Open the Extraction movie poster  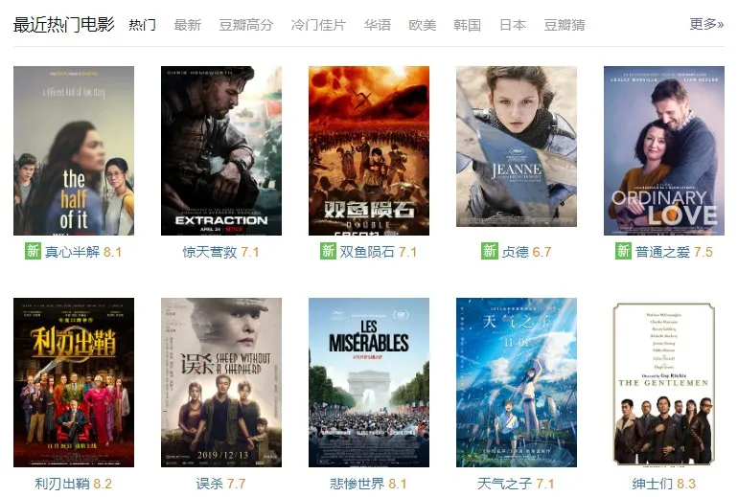click(x=221, y=150)
